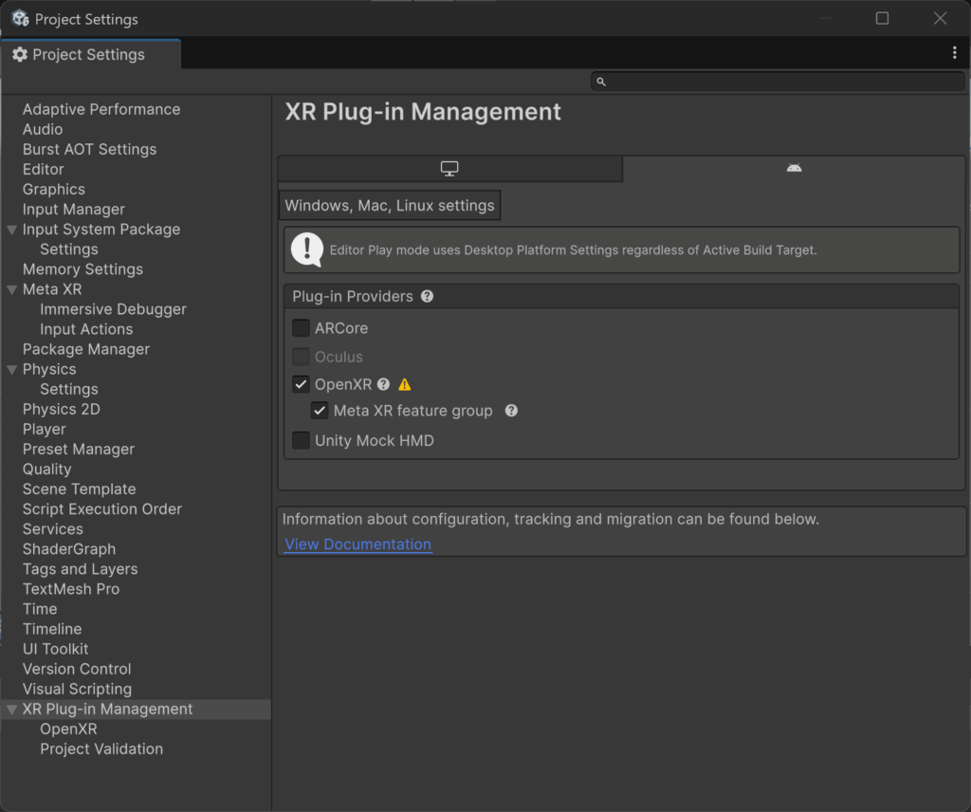Click the help icon next to Plug-in Providers
The height and width of the screenshot is (812, 971).
[x=428, y=297]
